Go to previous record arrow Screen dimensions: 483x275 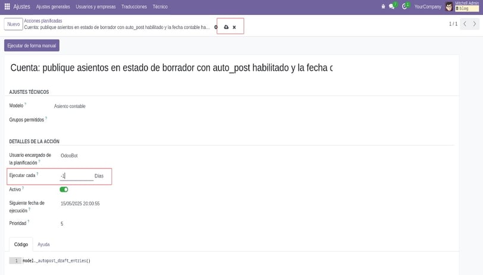pos(465,24)
